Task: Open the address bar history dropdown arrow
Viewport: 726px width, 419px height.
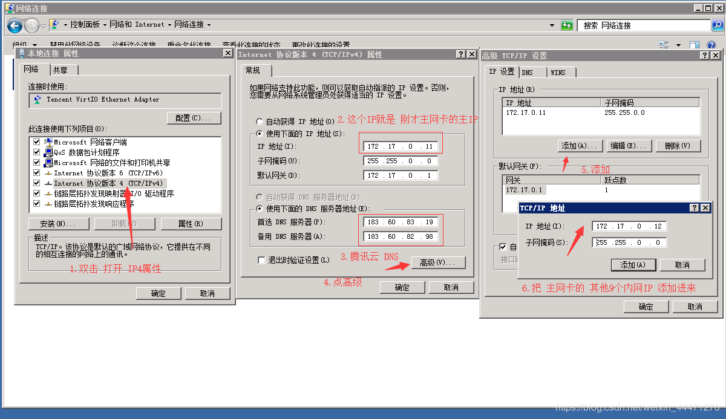Action: (552, 25)
